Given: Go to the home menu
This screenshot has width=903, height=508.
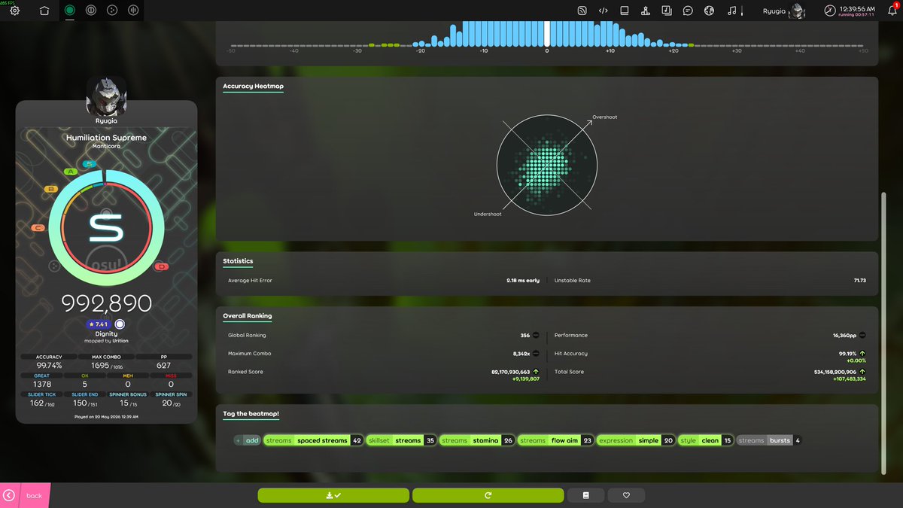Looking at the screenshot, I should point(44,11).
